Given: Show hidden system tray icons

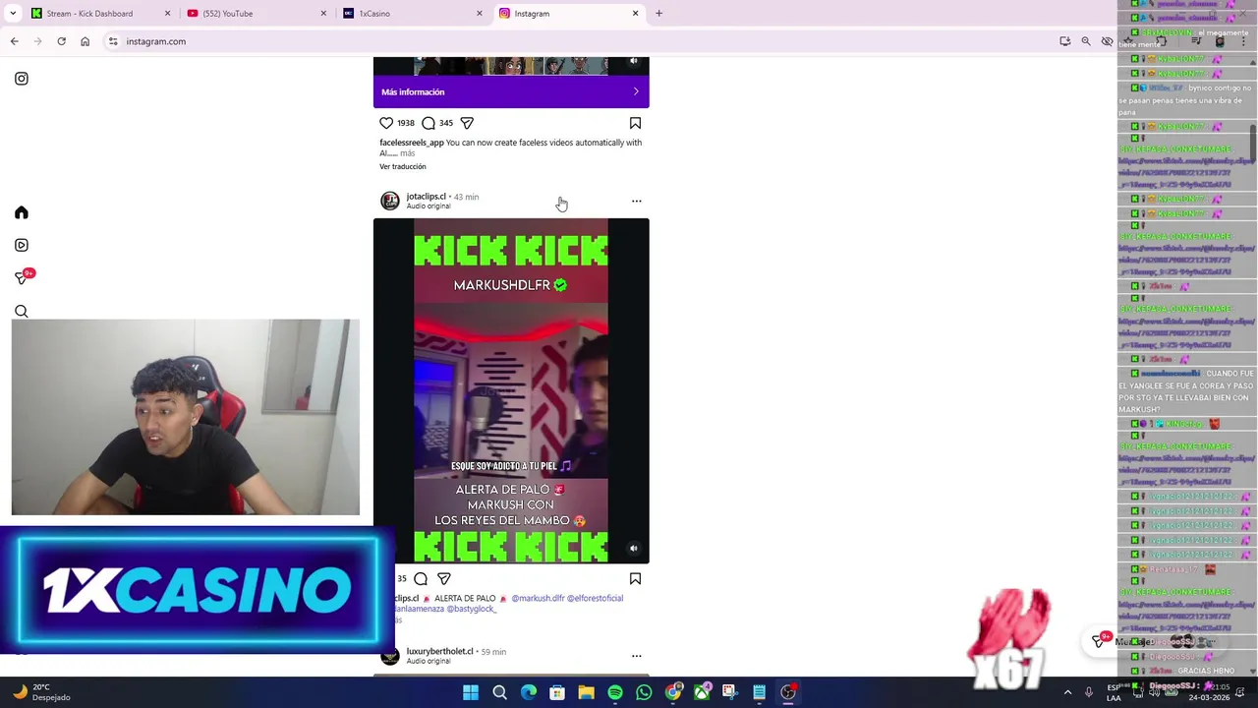Looking at the screenshot, I should pyautogui.click(x=1067, y=692).
